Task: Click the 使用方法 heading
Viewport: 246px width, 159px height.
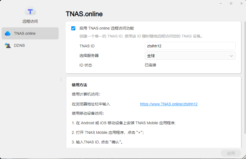Action: click(79, 85)
